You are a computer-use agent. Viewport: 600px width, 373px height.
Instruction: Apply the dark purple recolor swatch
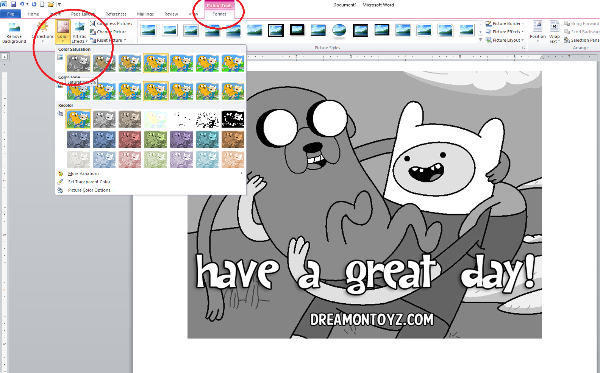pos(181,139)
